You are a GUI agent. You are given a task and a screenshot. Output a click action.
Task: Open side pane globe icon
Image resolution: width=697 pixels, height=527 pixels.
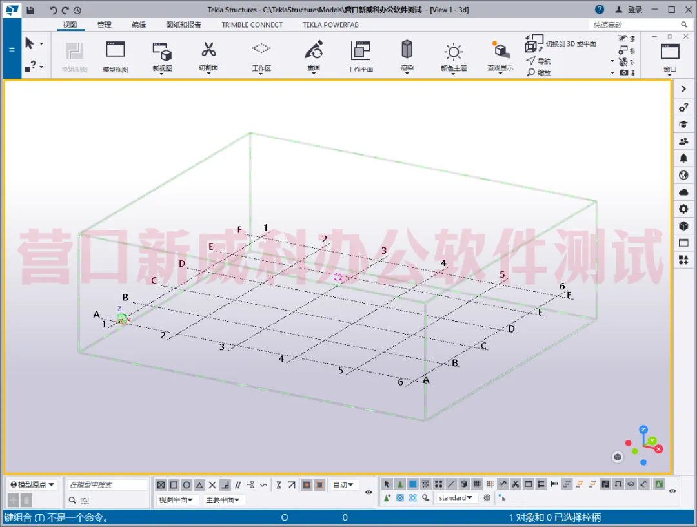coord(683,175)
